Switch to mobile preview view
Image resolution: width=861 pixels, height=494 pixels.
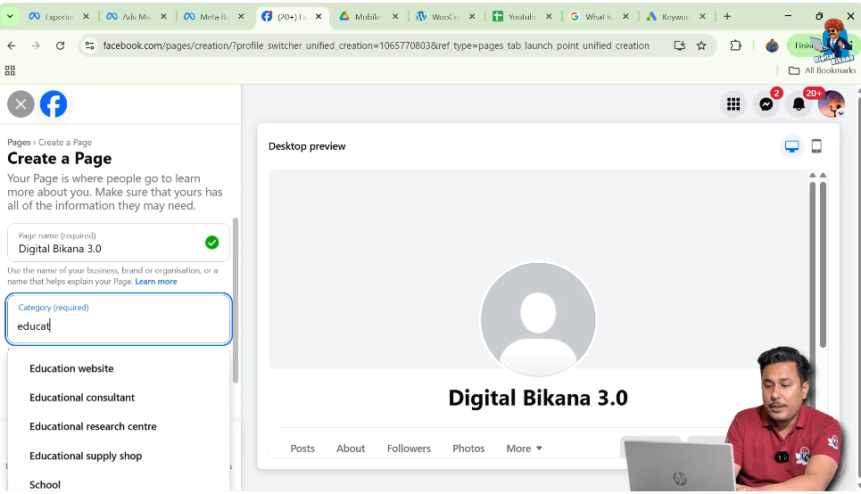pos(816,146)
